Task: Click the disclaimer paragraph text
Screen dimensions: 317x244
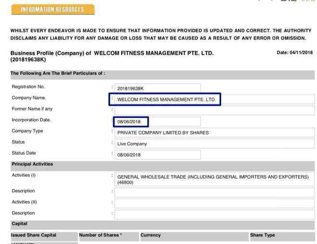Action: click(161, 34)
